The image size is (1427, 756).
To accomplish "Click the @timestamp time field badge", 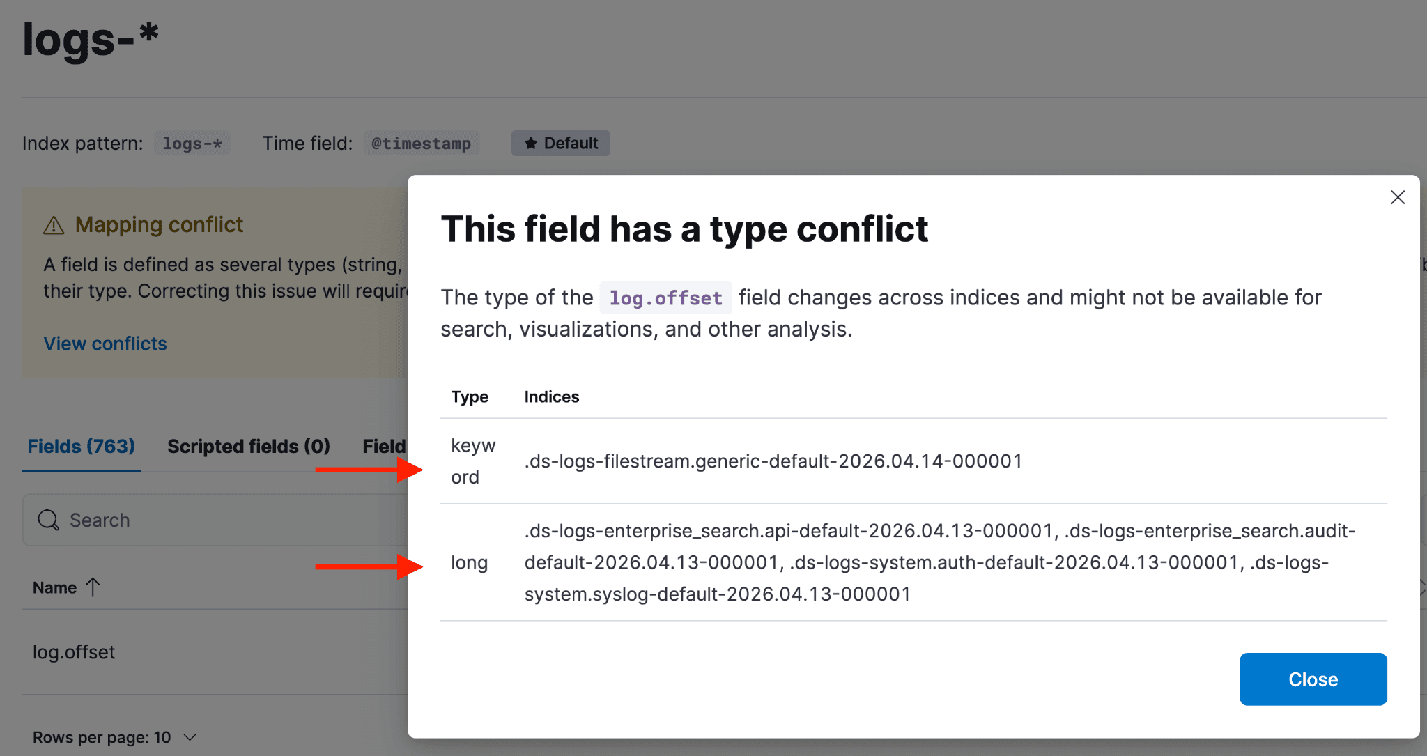I will [422, 143].
